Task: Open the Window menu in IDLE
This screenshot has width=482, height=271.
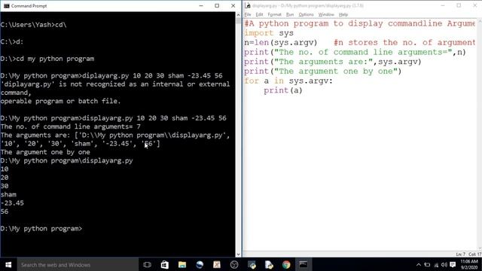Action: [x=326, y=14]
